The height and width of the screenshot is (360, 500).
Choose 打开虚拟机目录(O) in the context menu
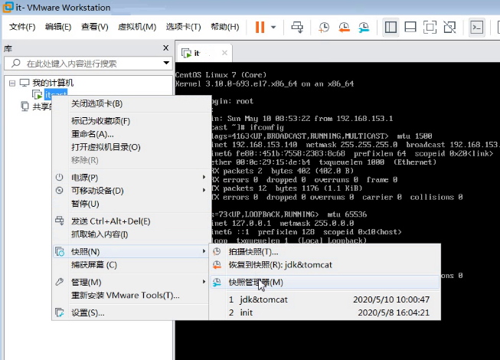click(131, 147)
